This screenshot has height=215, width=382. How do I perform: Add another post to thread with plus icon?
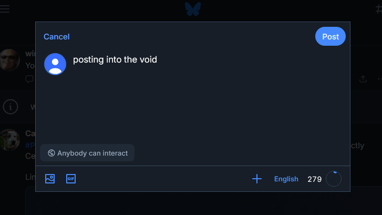pos(256,179)
